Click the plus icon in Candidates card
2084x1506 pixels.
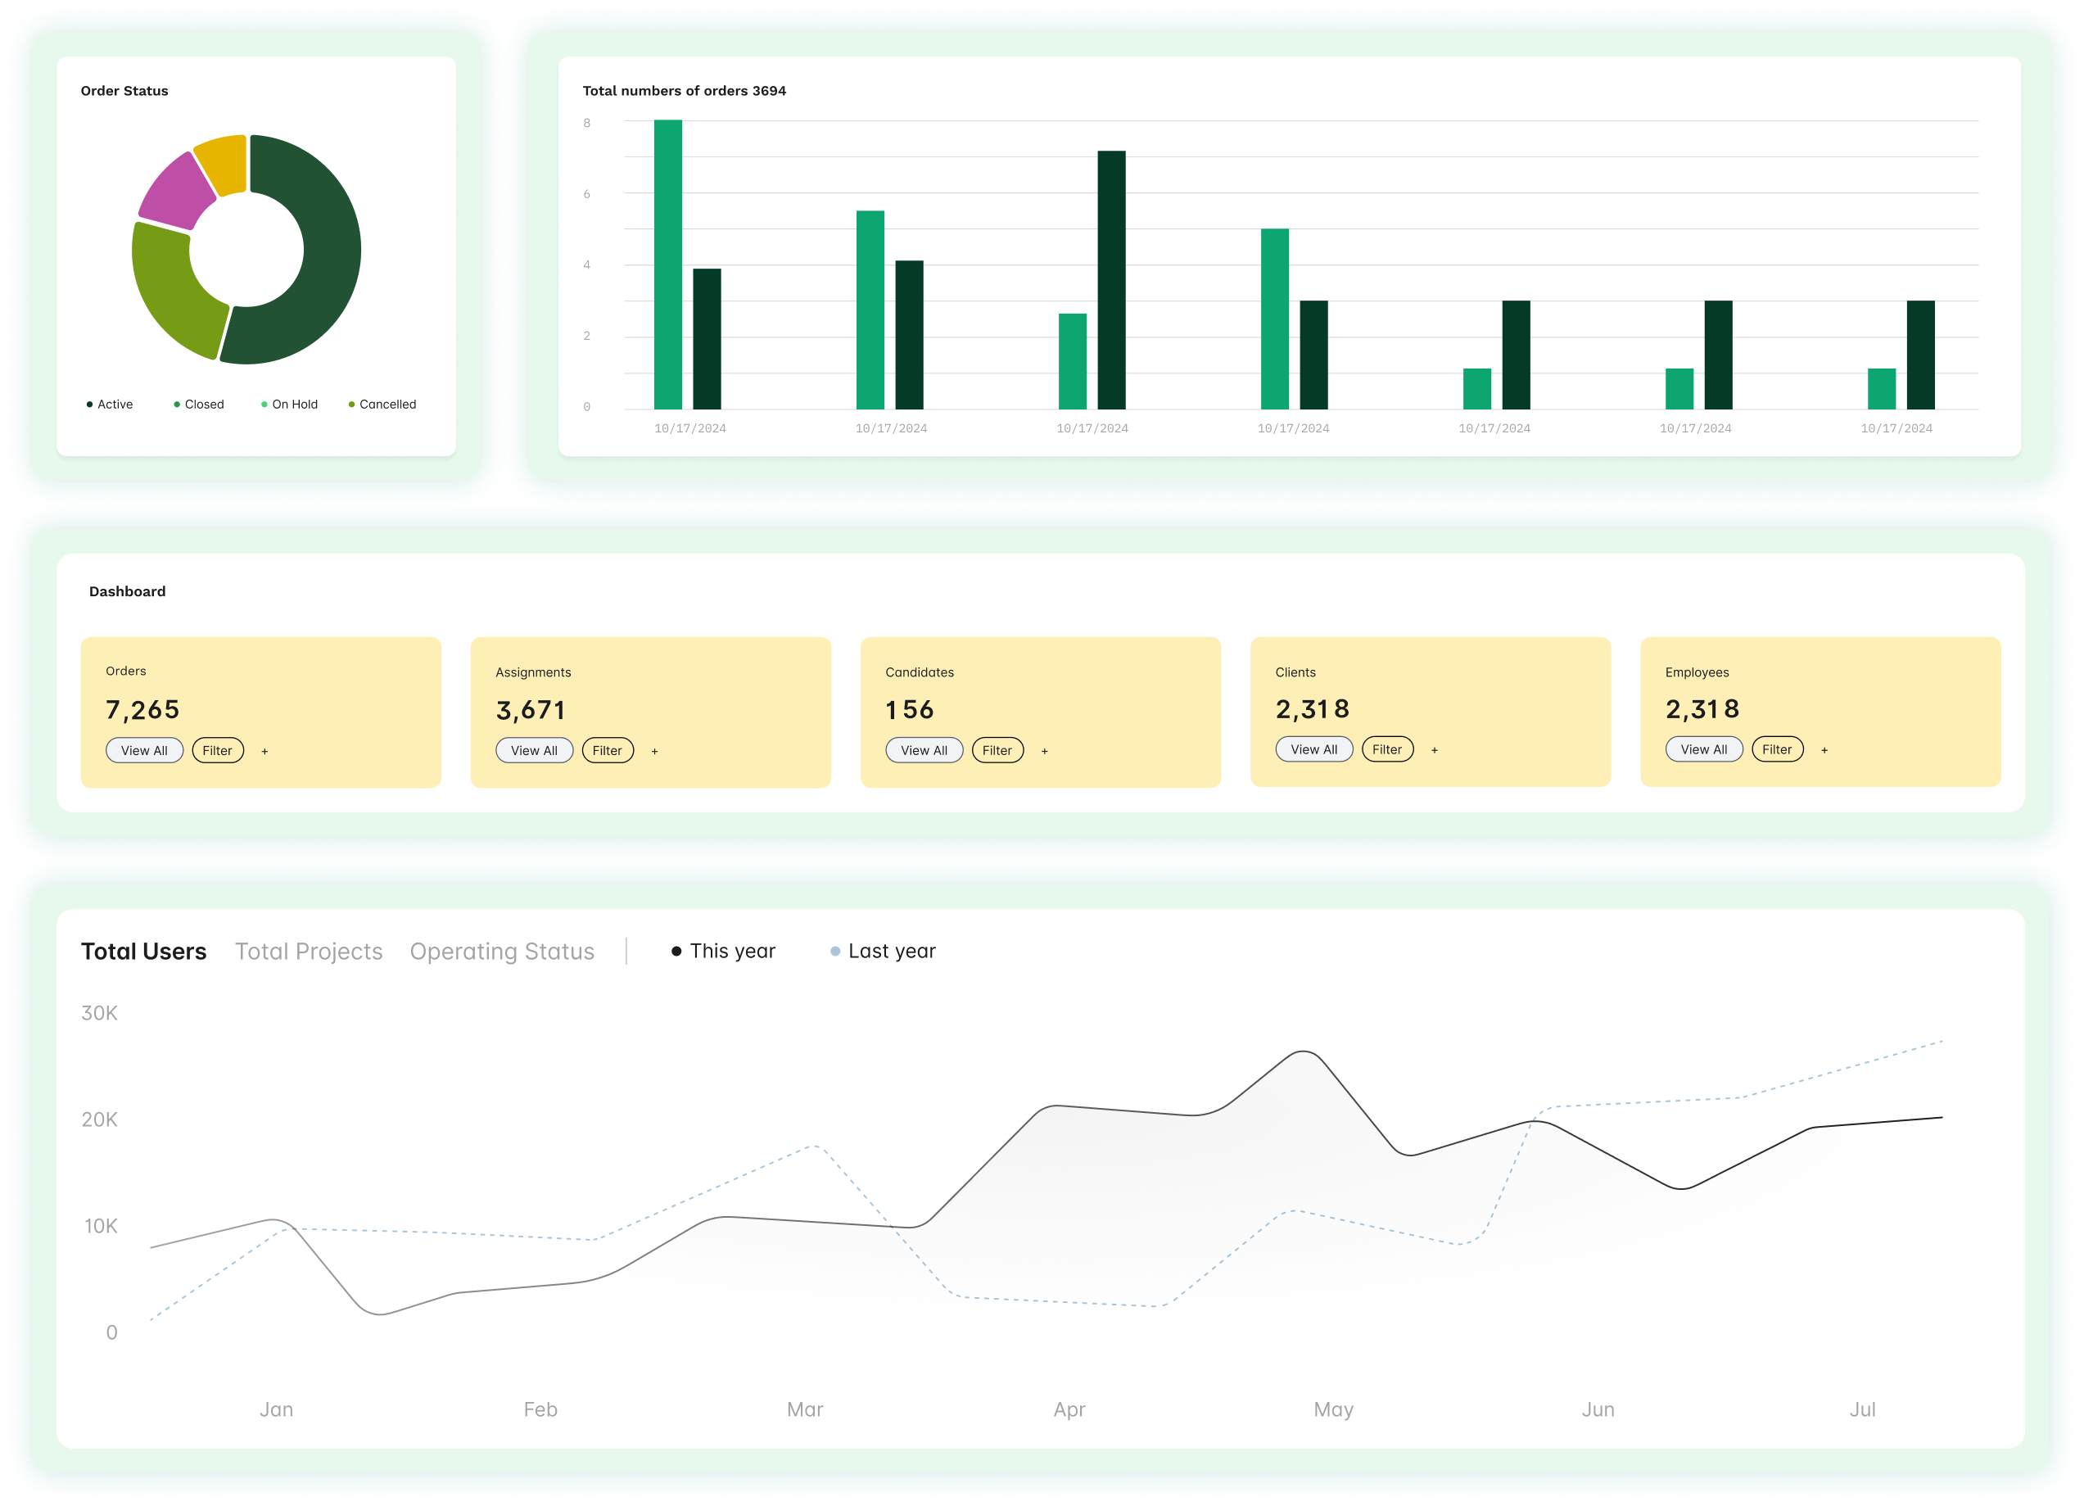point(1044,752)
